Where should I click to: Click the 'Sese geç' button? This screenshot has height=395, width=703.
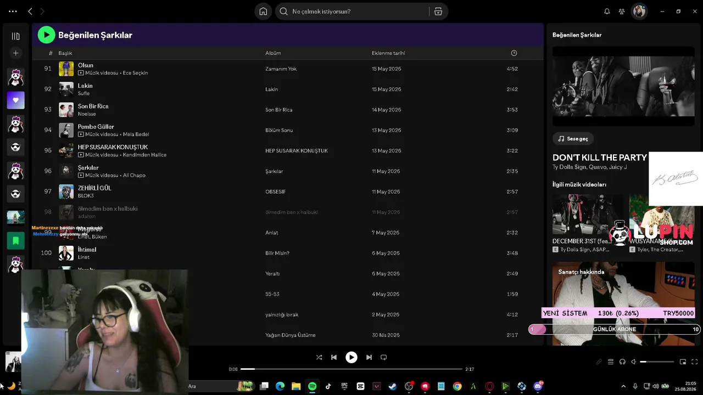coord(573,139)
